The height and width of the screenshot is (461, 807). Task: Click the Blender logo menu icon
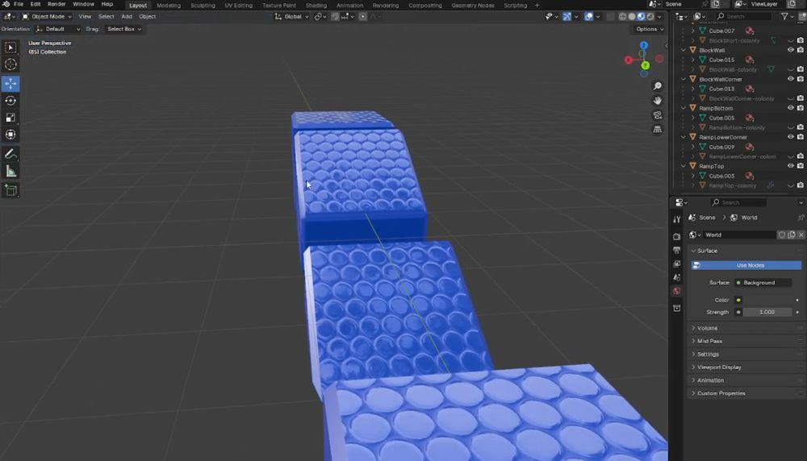pos(6,4)
